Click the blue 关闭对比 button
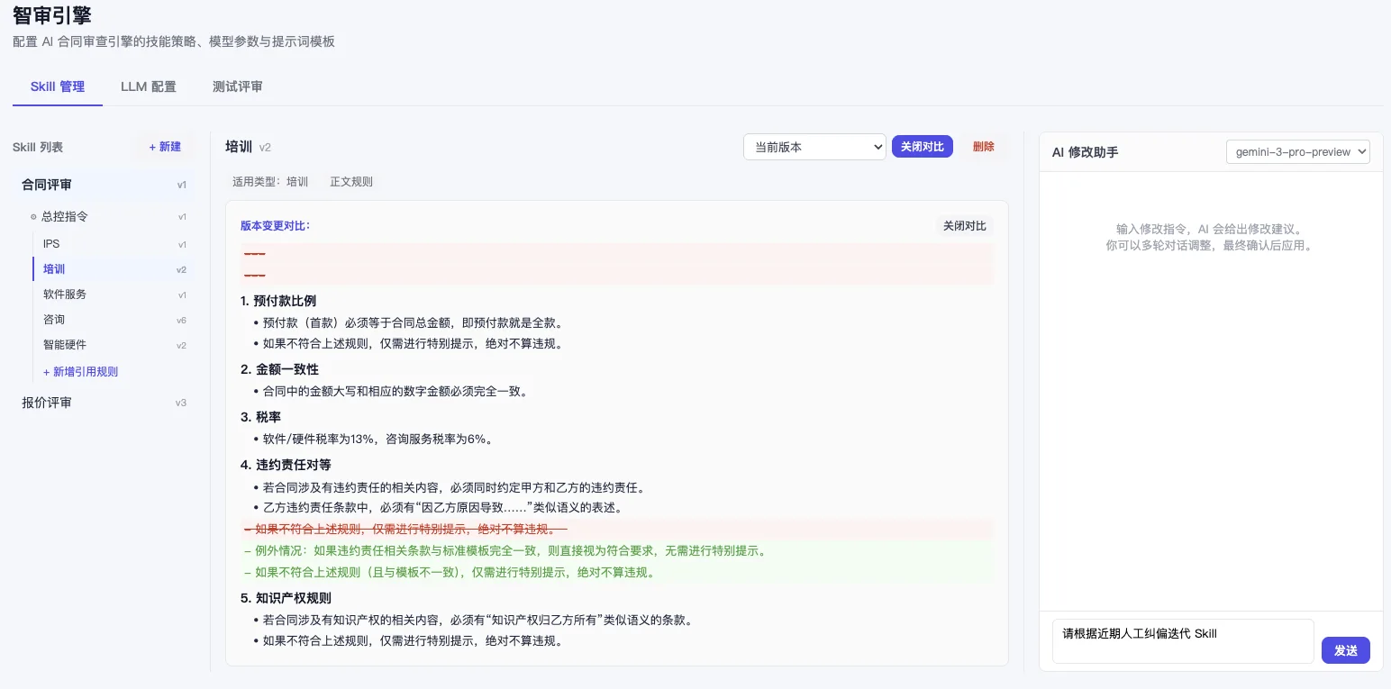This screenshot has width=1391, height=689. (x=923, y=147)
